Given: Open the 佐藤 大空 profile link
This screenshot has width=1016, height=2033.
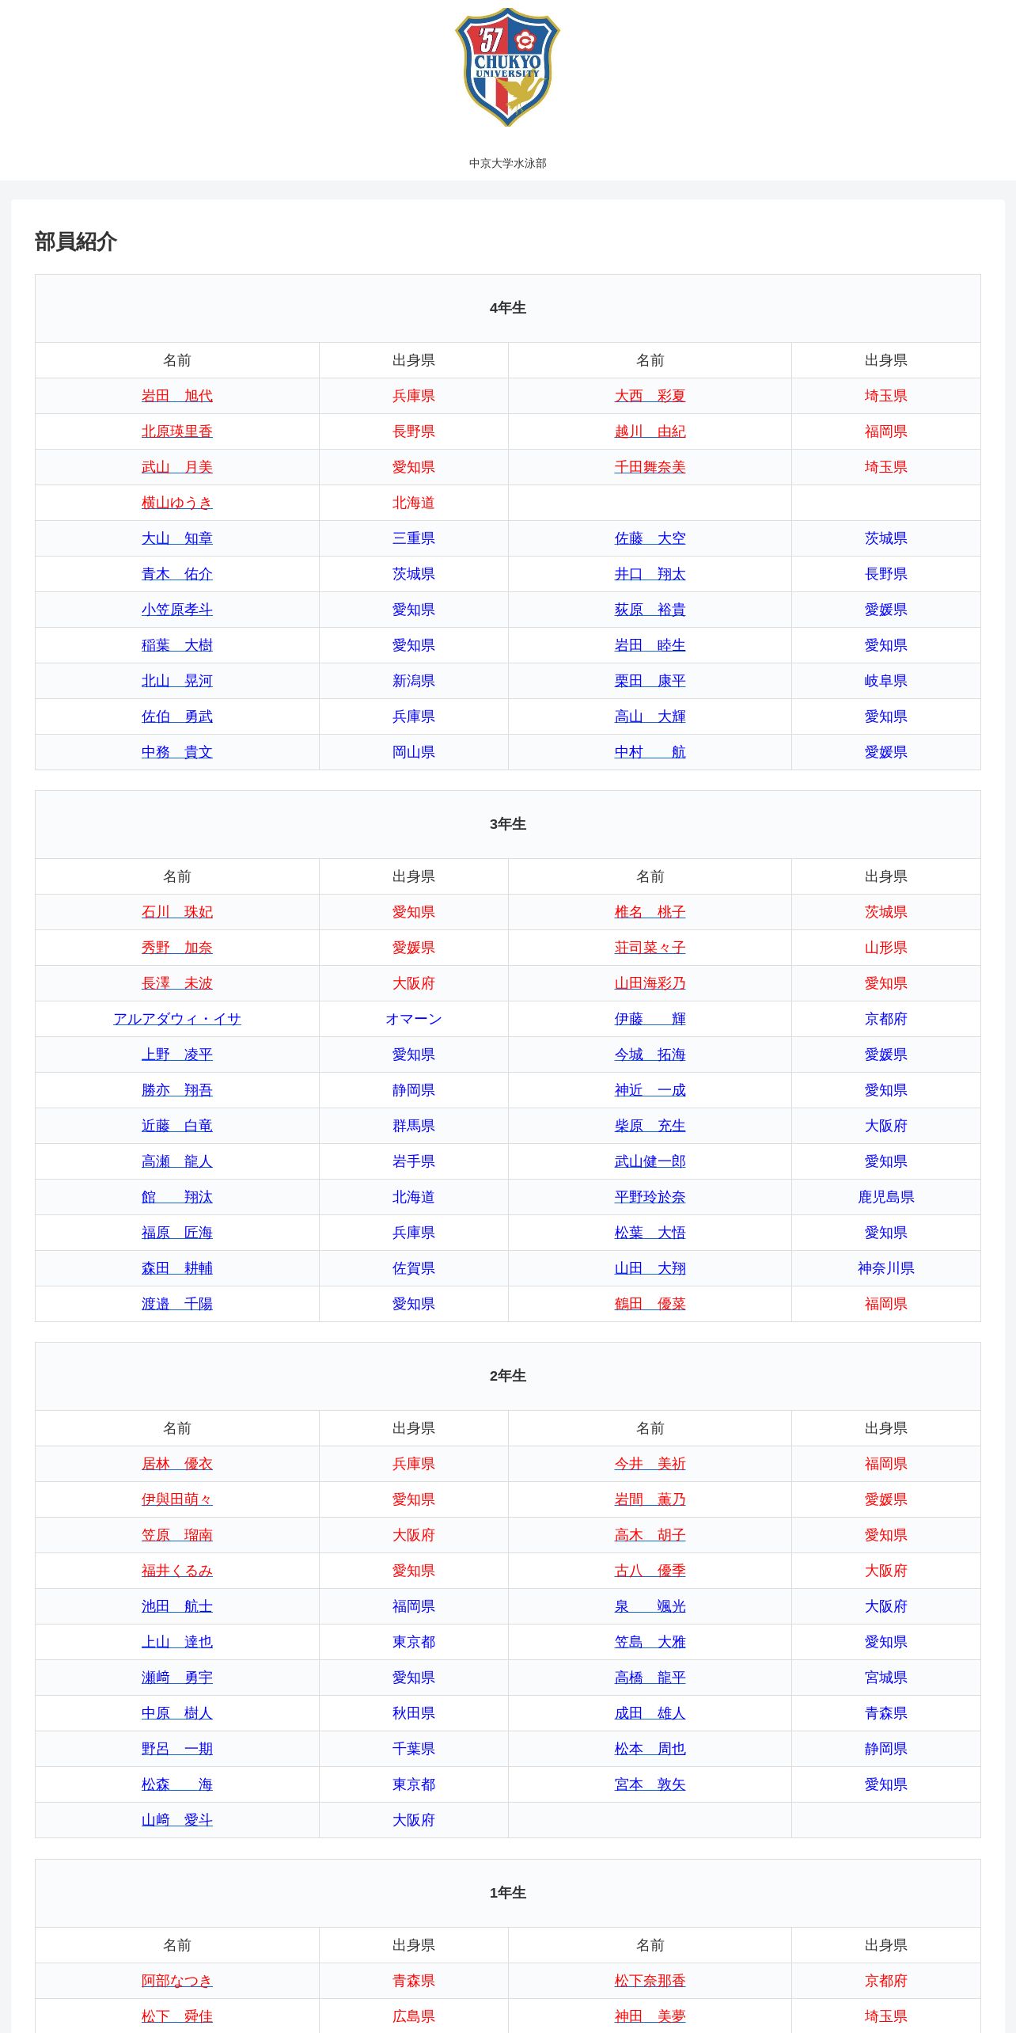Looking at the screenshot, I should pos(650,538).
